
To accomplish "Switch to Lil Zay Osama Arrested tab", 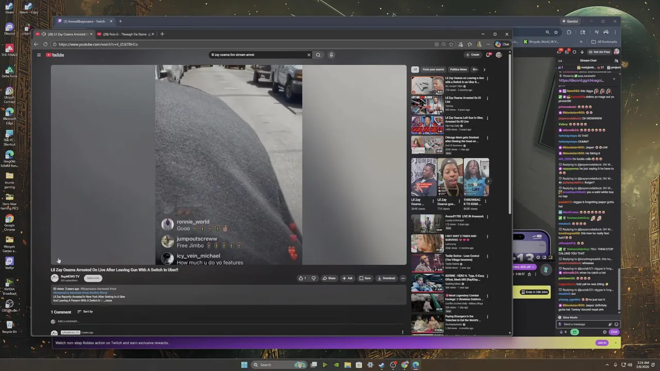I will pos(64,34).
